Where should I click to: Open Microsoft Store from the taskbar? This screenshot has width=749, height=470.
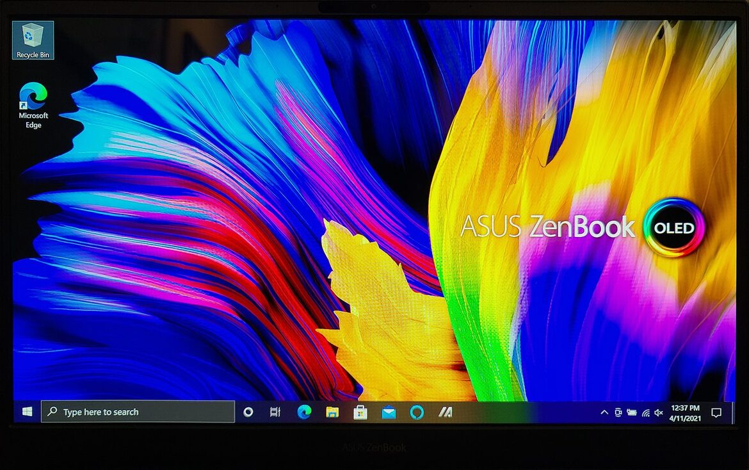click(x=360, y=412)
